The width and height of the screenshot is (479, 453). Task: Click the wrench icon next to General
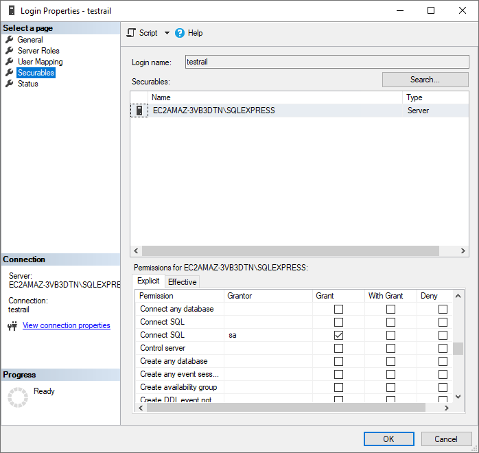(10, 40)
